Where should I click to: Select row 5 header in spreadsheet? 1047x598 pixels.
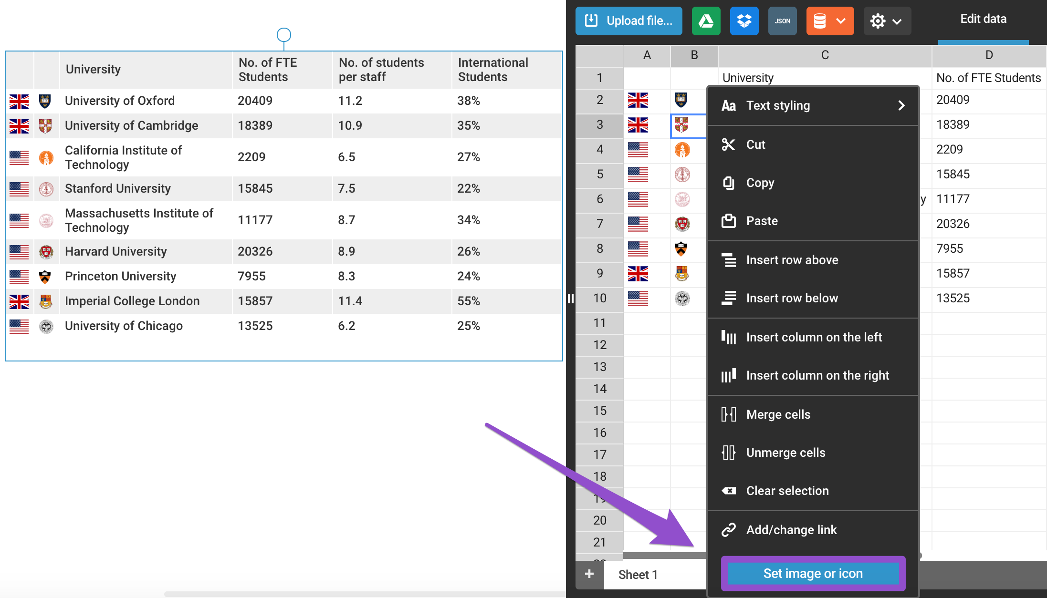click(600, 175)
